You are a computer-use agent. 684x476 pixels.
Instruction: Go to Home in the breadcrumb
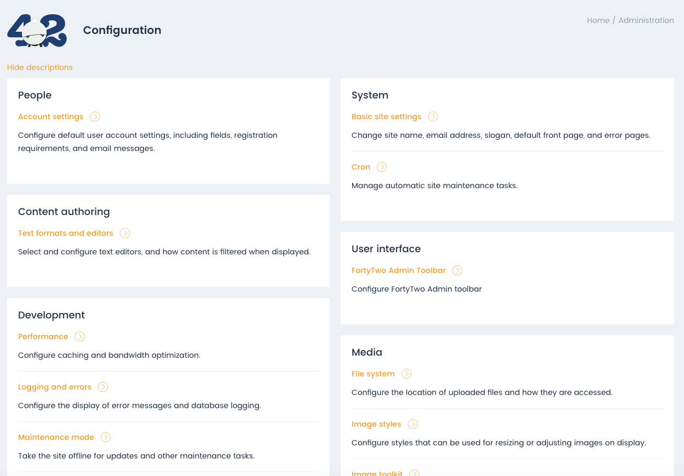[x=598, y=20]
